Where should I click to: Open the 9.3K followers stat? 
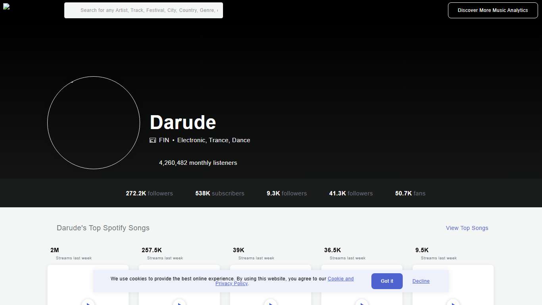coord(286,193)
